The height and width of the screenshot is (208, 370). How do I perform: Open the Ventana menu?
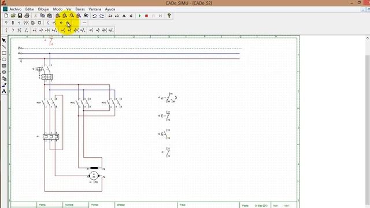[x=95, y=9]
